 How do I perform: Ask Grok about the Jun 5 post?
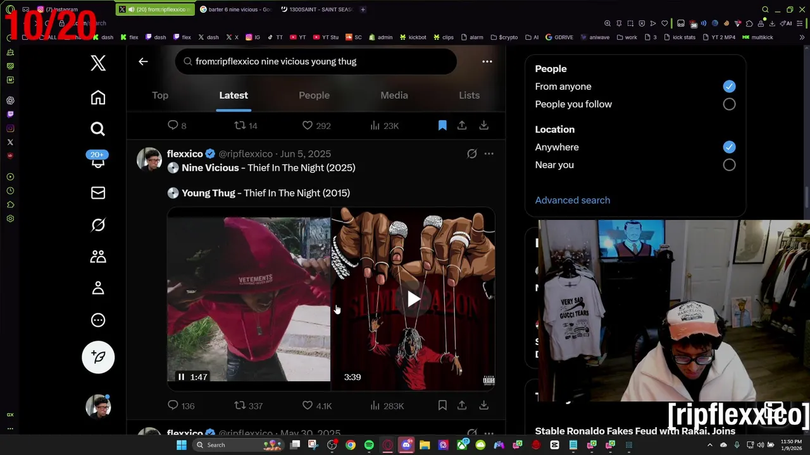point(471,154)
